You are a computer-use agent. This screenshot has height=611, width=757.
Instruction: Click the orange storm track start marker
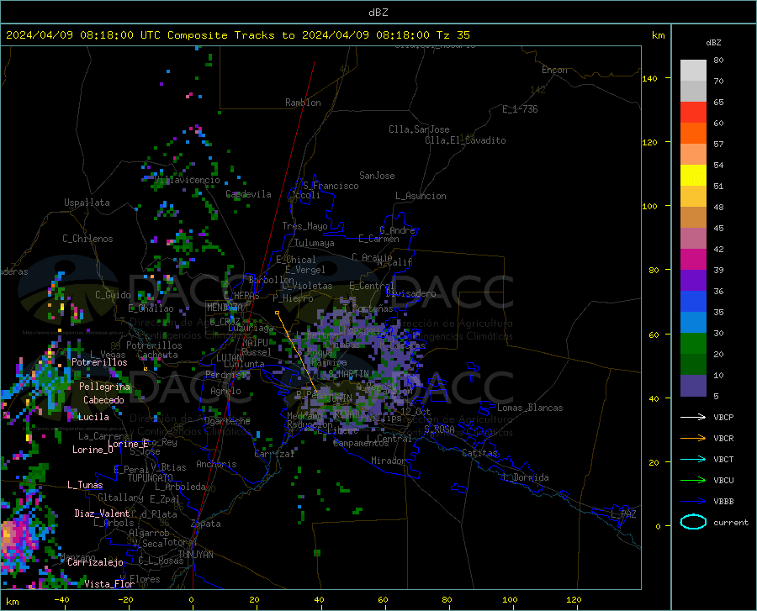pyautogui.click(x=277, y=313)
